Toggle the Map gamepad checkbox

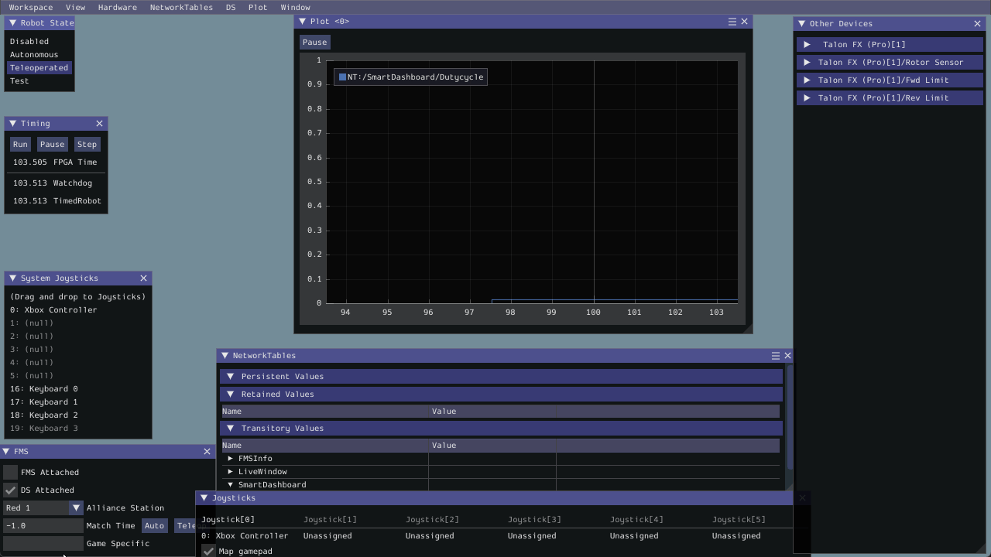pyautogui.click(x=208, y=551)
